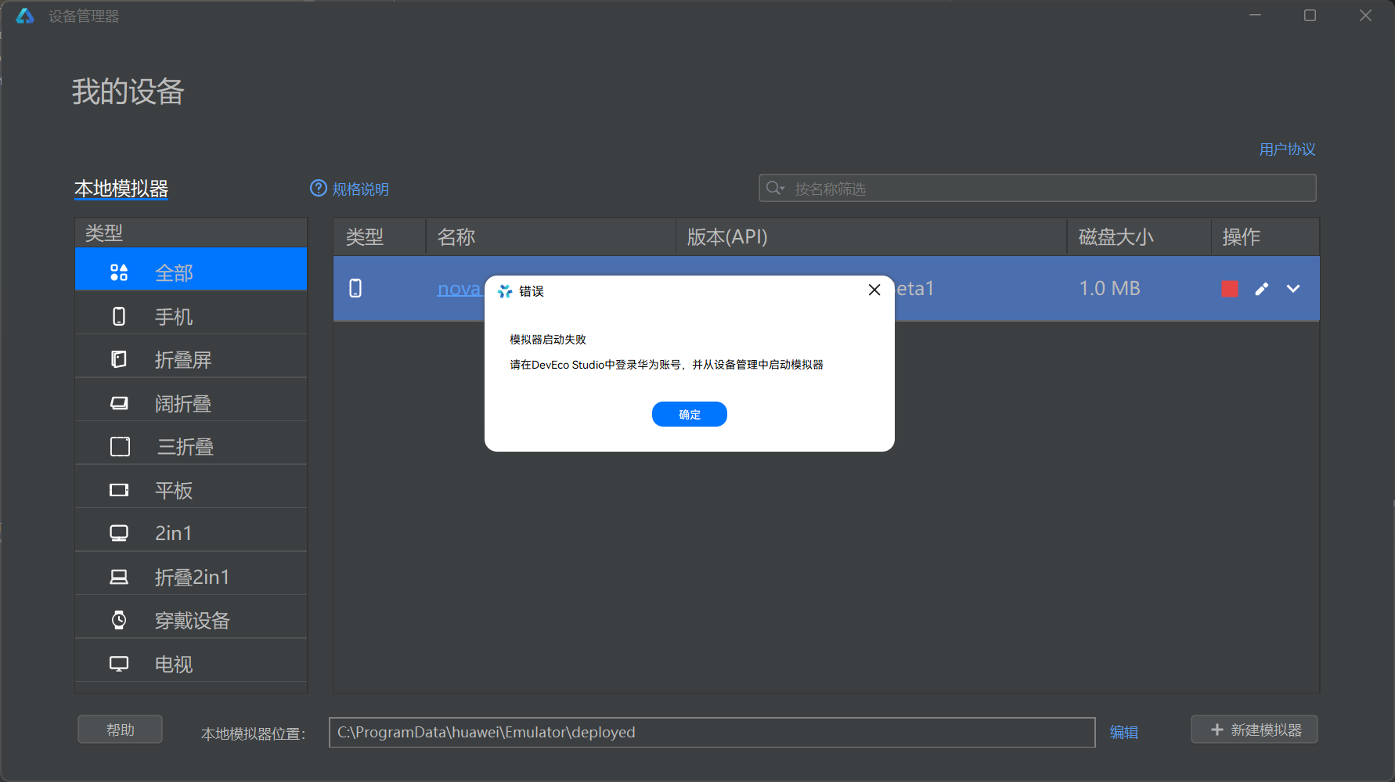1395x782 pixels.
Task: Click the 按名称筛选 search field
Action: (1049, 189)
